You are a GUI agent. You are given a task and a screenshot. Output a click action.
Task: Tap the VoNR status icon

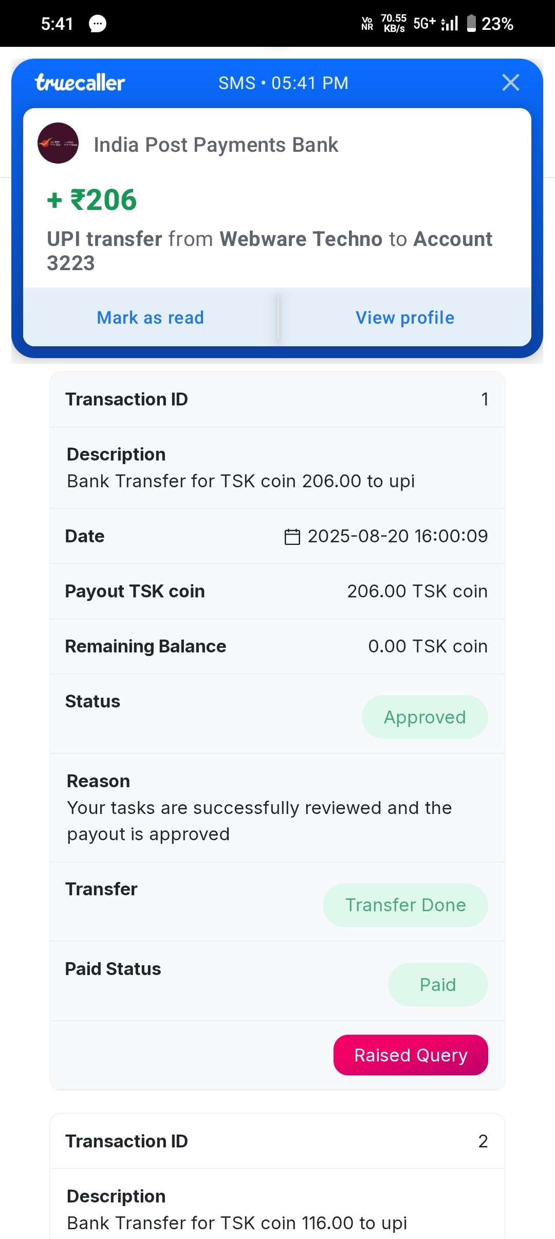click(367, 24)
